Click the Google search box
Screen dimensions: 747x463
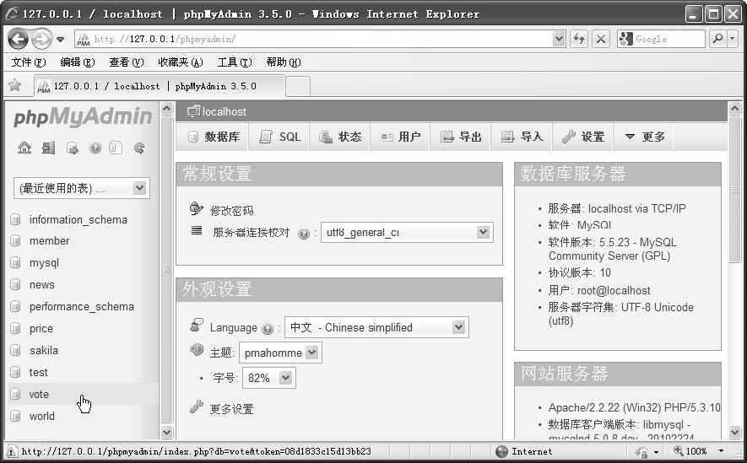pyautogui.click(x=661, y=39)
